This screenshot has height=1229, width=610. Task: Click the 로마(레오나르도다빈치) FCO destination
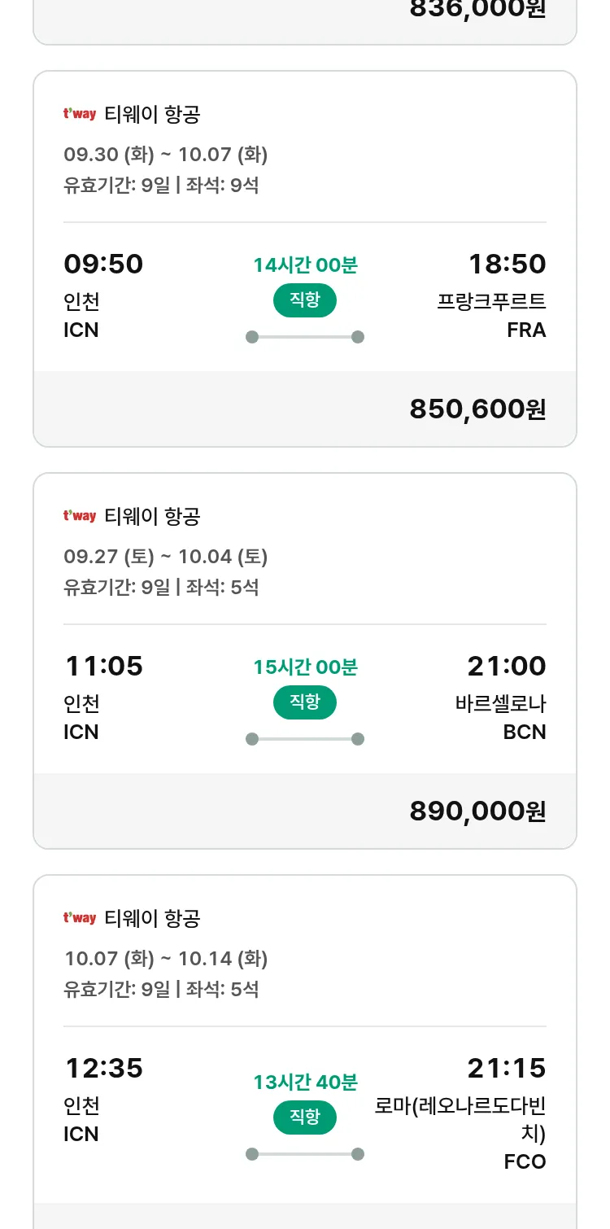point(461,1132)
